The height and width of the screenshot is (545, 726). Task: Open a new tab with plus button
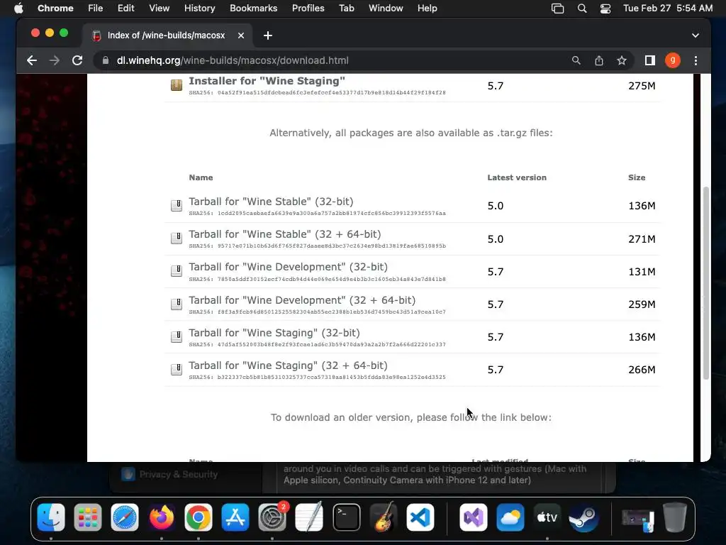267,35
